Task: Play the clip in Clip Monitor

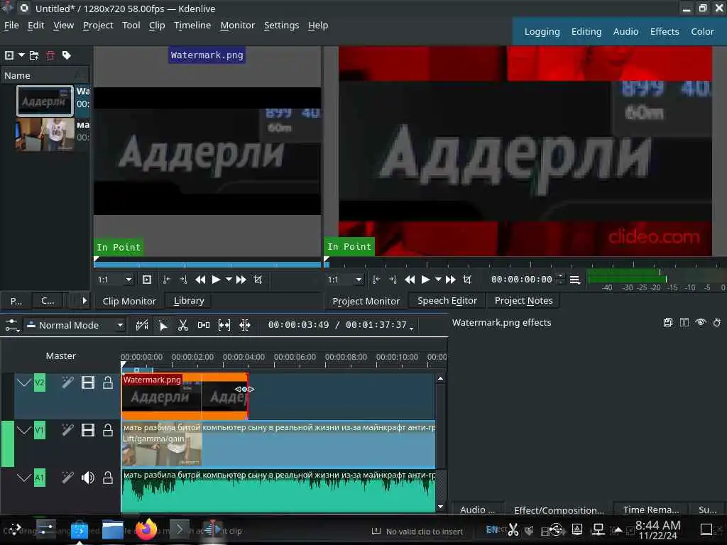Action: 216,280
